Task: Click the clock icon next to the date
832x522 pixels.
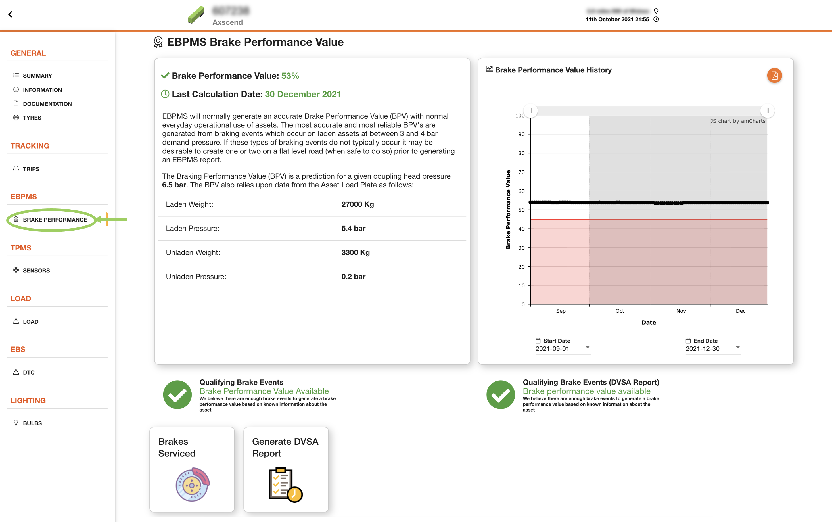Action: [x=656, y=19]
